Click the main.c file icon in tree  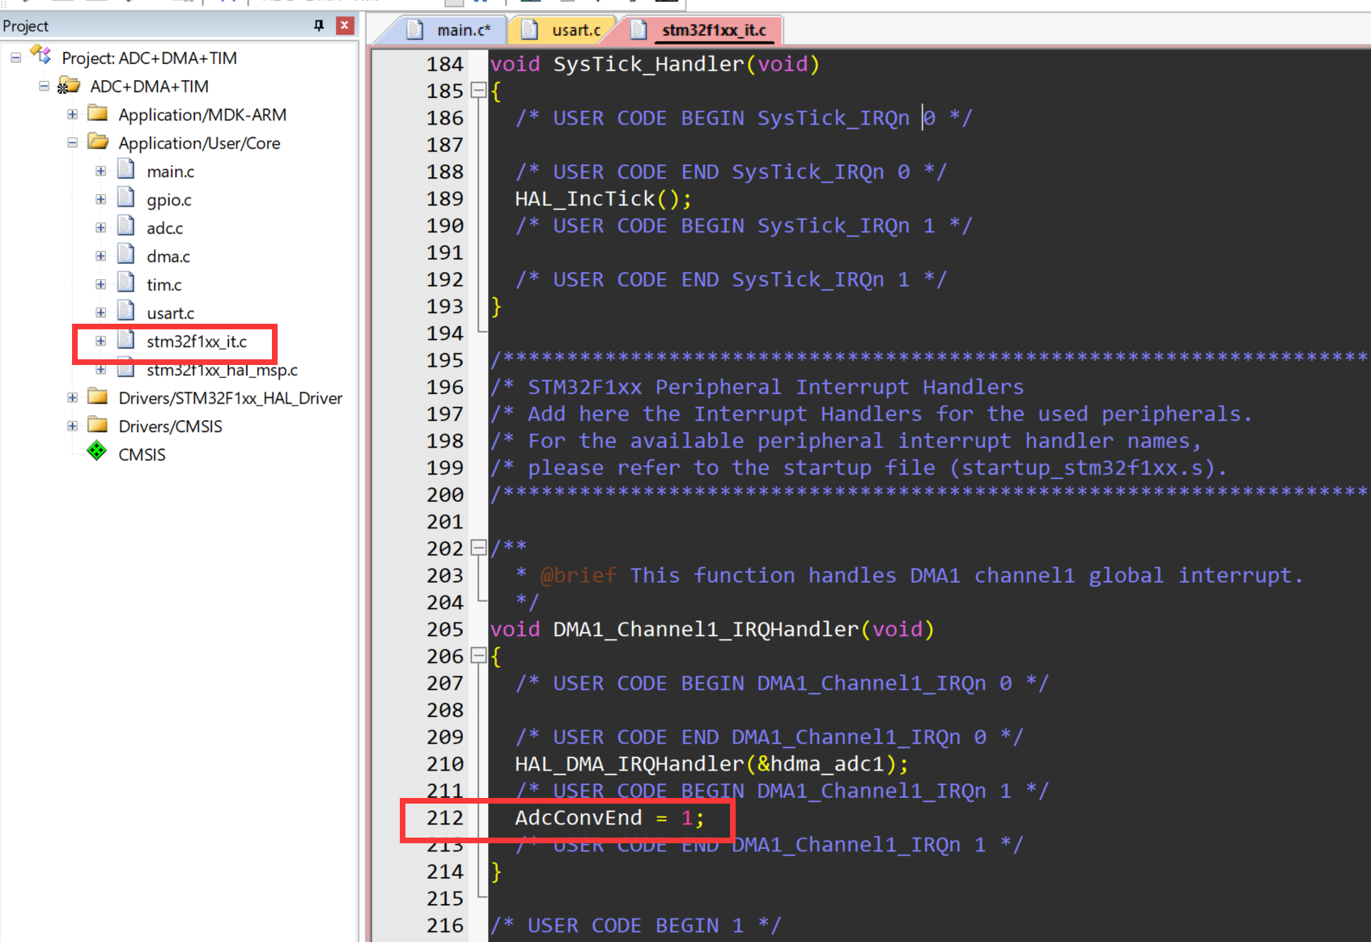point(125,169)
